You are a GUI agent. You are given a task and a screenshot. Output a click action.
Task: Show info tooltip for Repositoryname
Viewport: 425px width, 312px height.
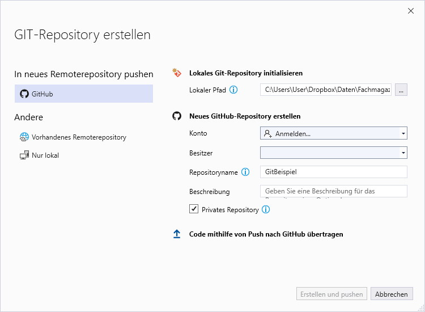(245, 172)
